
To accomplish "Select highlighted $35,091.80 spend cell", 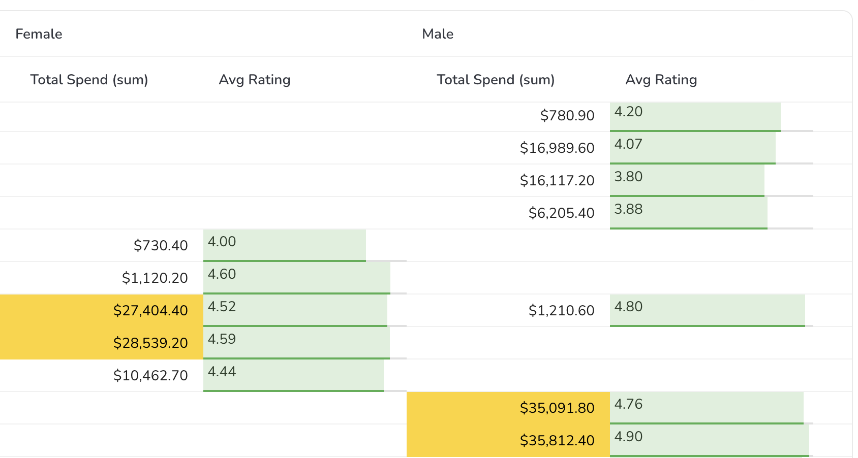I will coord(508,408).
